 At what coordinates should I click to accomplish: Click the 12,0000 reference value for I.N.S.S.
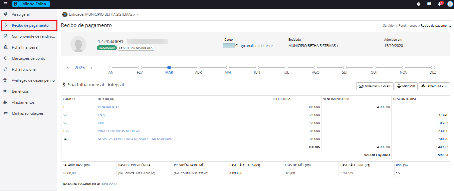pos(314,115)
